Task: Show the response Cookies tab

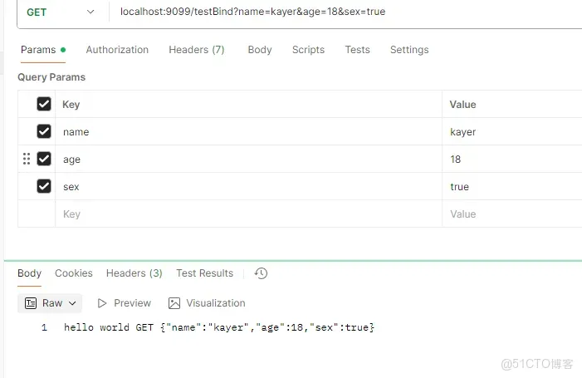Action: [x=74, y=273]
